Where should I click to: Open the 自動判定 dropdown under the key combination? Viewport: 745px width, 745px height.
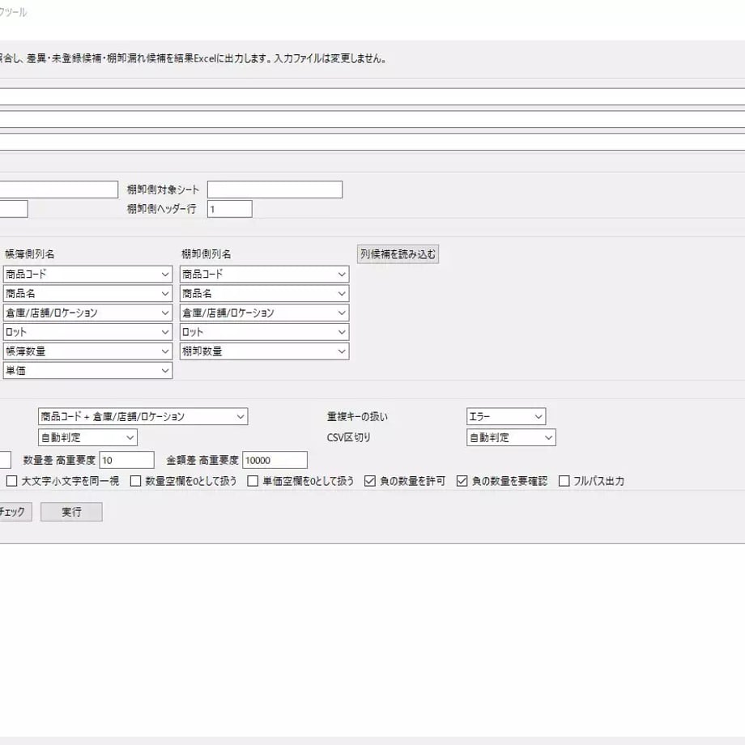coord(87,437)
